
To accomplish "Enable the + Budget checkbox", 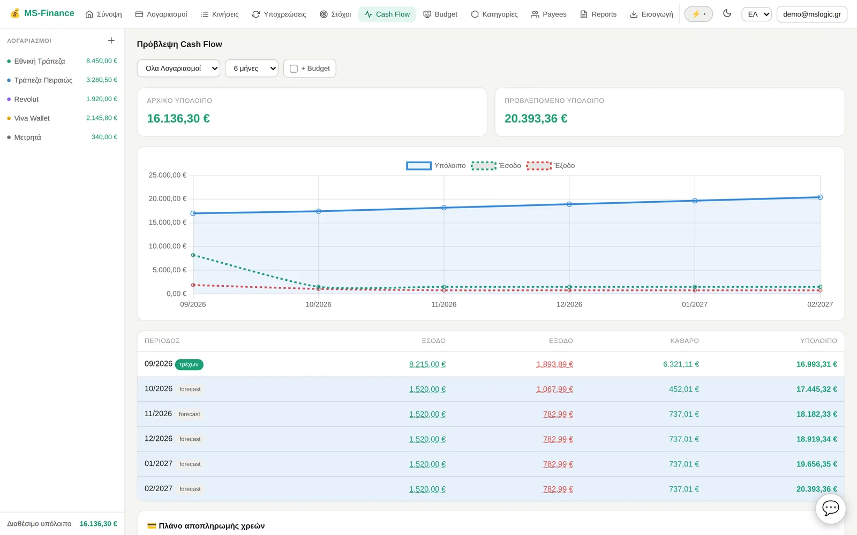I will tap(294, 68).
